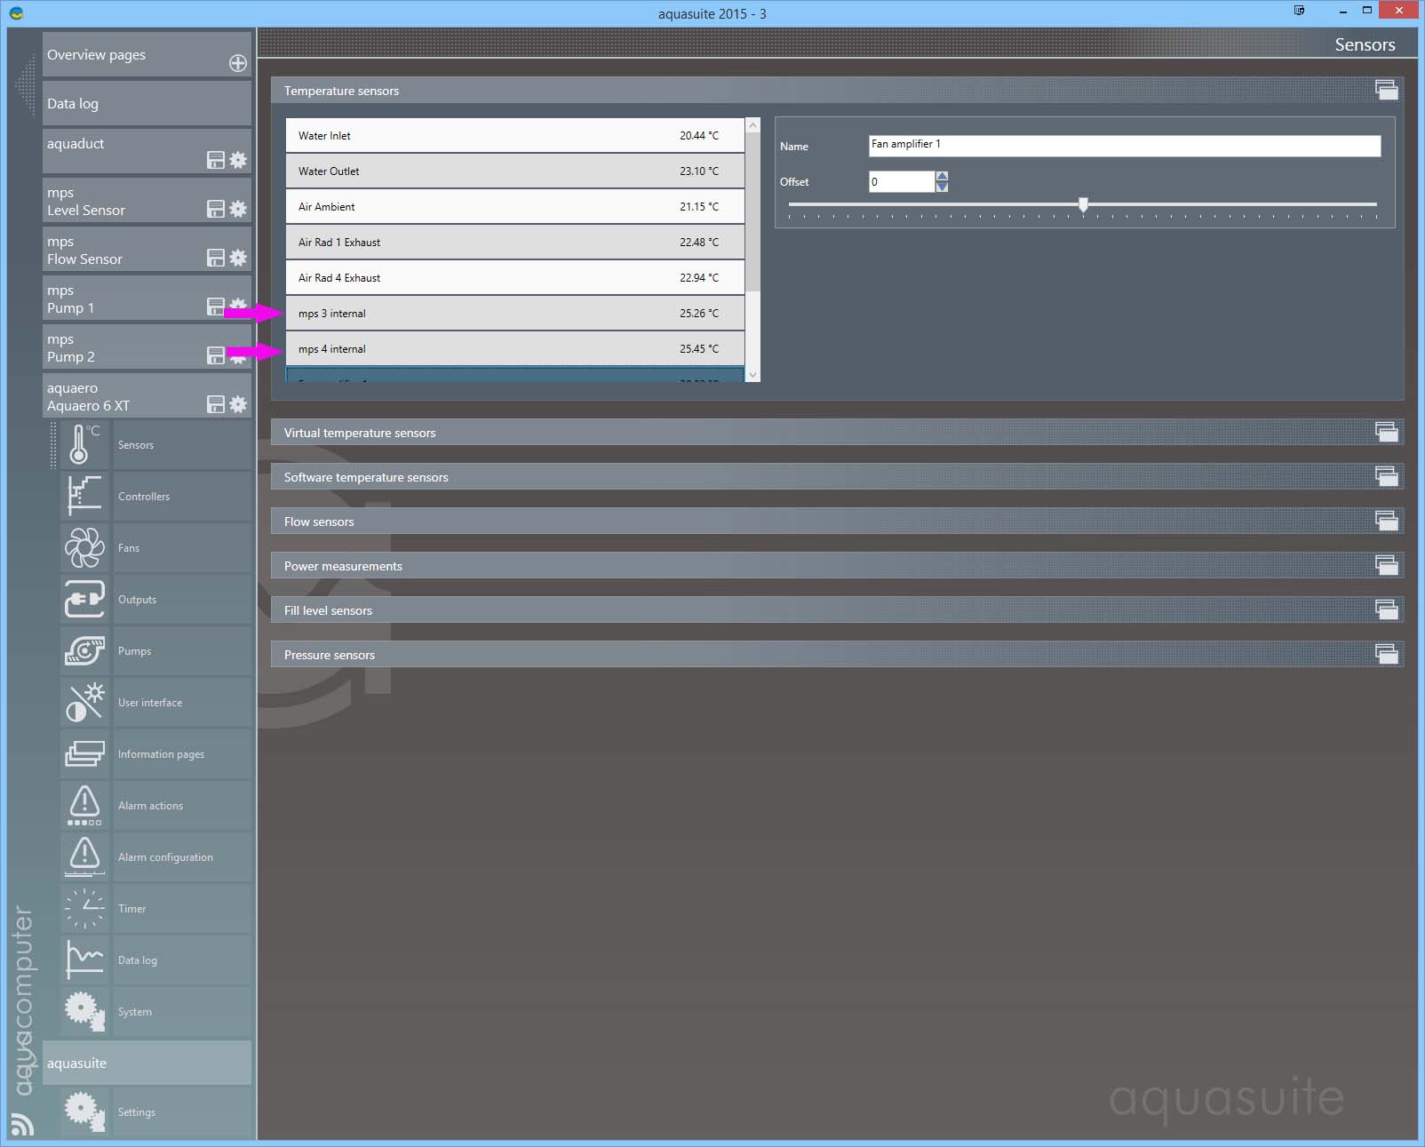Open gear settings for mps Level Sensor
1425x1147 pixels.
238,209
